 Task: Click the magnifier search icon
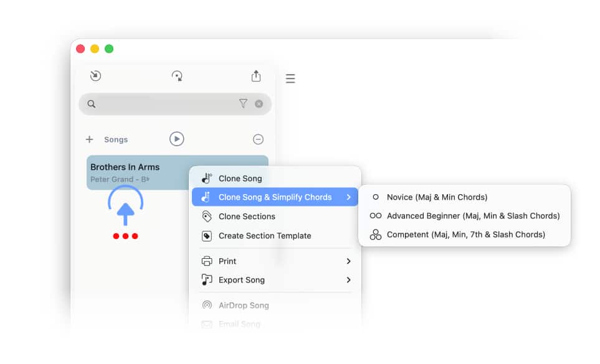pos(91,104)
